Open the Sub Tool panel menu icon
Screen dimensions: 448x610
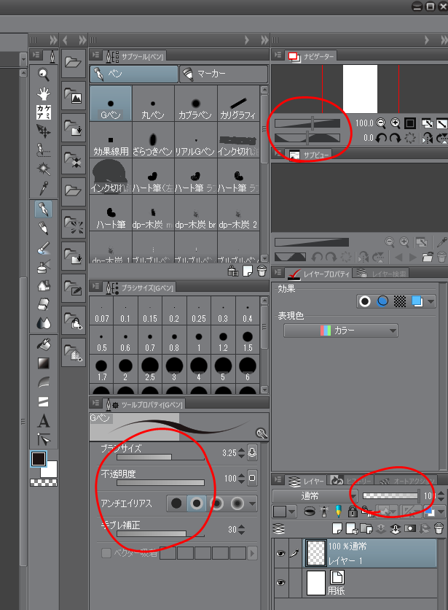(x=95, y=55)
